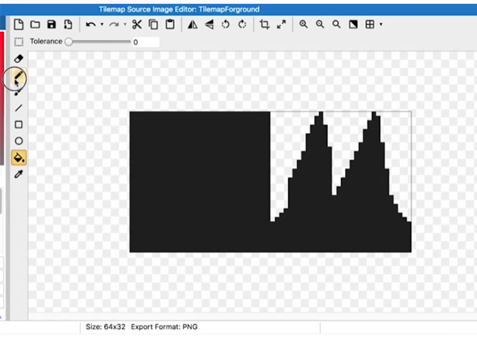Click the Tolerance value input field
The image size is (477, 338).
click(x=146, y=42)
